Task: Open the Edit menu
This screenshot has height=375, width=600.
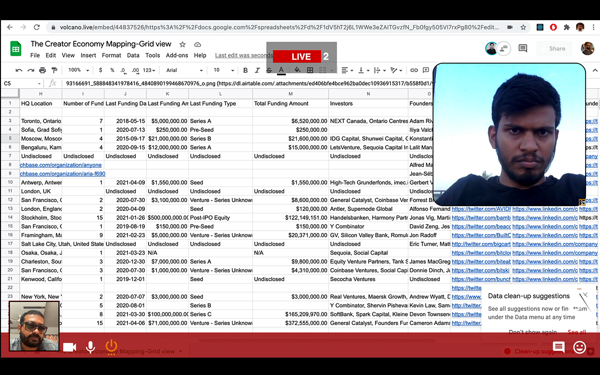Action: tap(51, 55)
